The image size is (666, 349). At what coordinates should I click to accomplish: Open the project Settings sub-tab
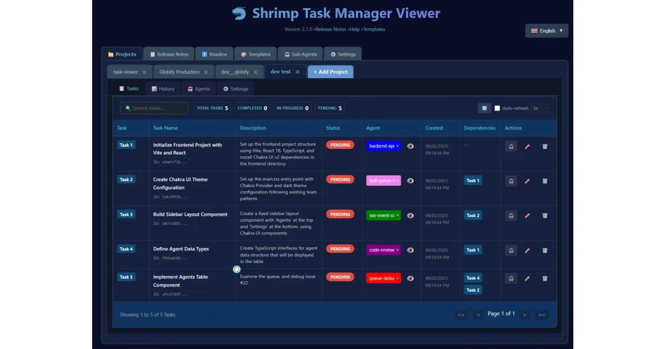[x=235, y=89]
